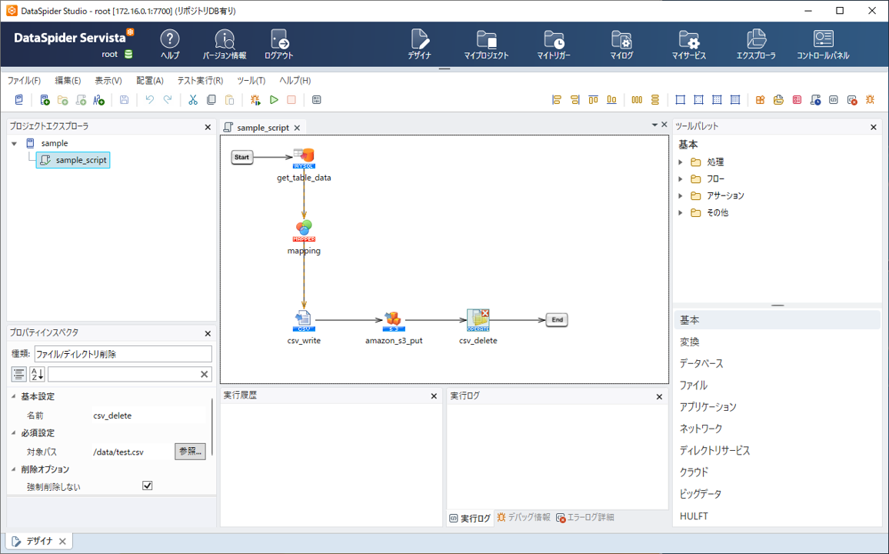The height and width of the screenshot is (554, 889).
Task: Open the Explorer launcher icon
Action: (756, 44)
